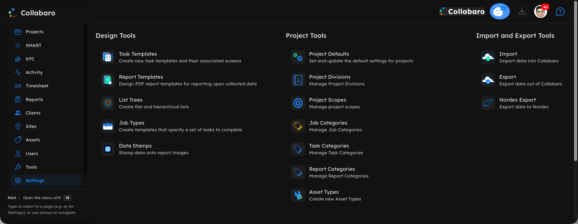Open Reports from the sidebar

click(46, 99)
